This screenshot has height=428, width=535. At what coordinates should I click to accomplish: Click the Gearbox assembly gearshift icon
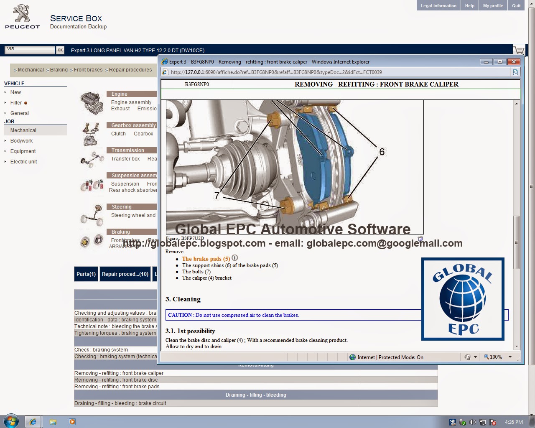point(91,134)
